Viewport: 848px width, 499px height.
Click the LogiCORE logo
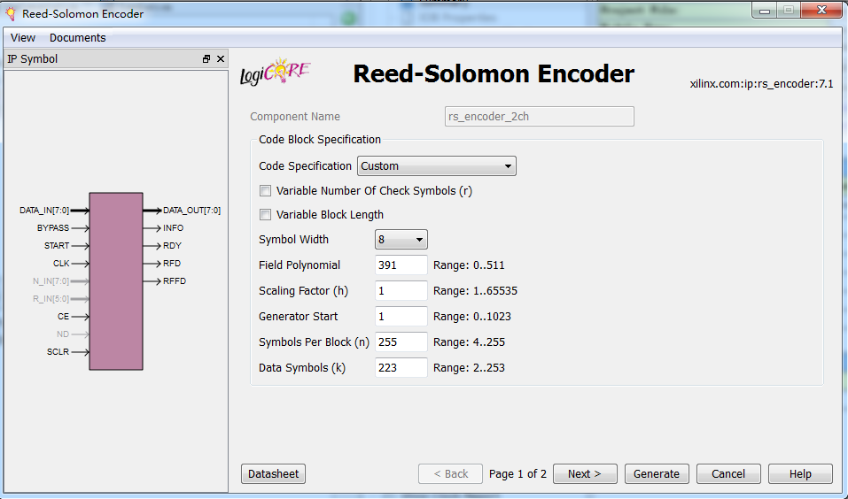coord(276,73)
